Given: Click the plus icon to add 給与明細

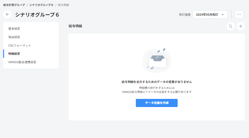Looking at the screenshot, I should coord(241,26).
